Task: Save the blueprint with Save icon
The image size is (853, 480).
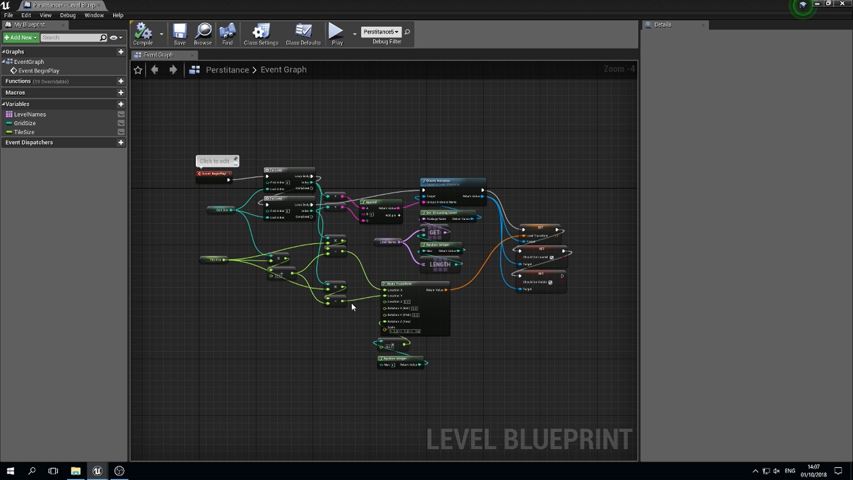Action: (x=179, y=32)
